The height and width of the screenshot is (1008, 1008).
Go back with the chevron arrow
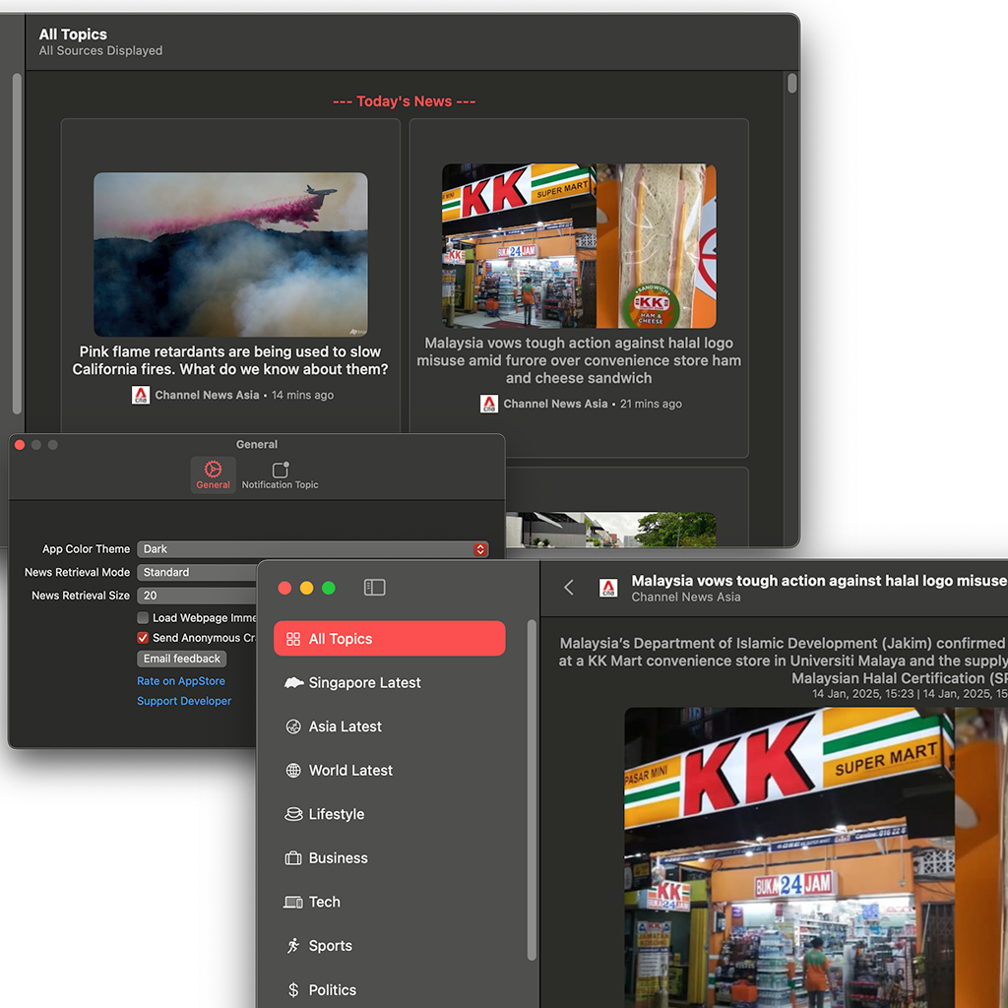(x=568, y=588)
